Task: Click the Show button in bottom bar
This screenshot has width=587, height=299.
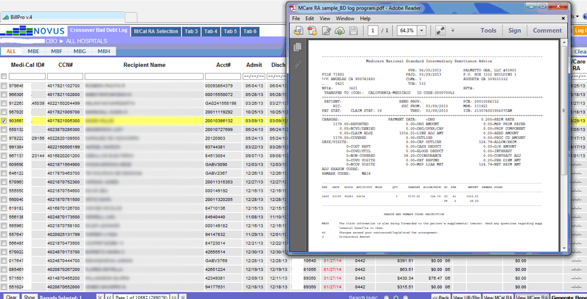Action: click(x=29, y=297)
